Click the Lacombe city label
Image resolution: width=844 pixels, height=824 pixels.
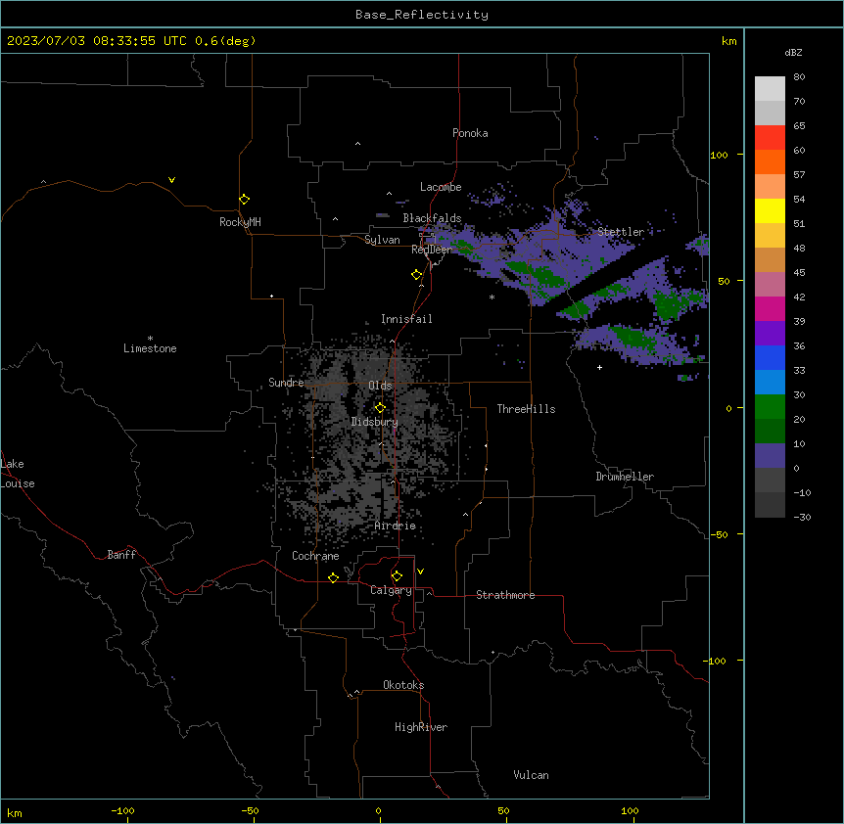point(441,187)
